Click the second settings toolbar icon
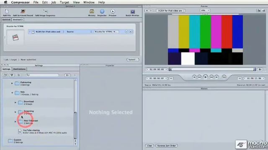The width and height of the screenshot is (268, 150). click(x=12, y=75)
